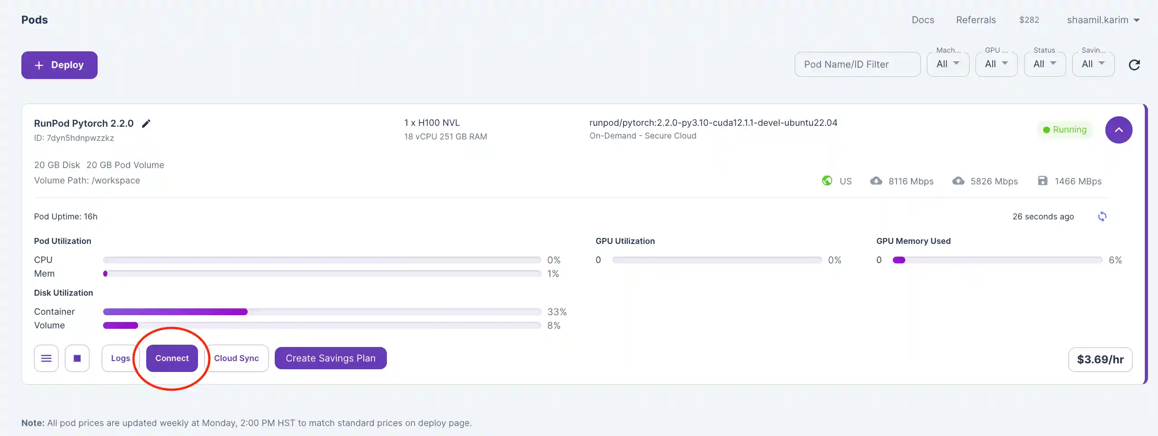Open the Referrals page
Screen dimensions: 1158x436
click(x=976, y=20)
